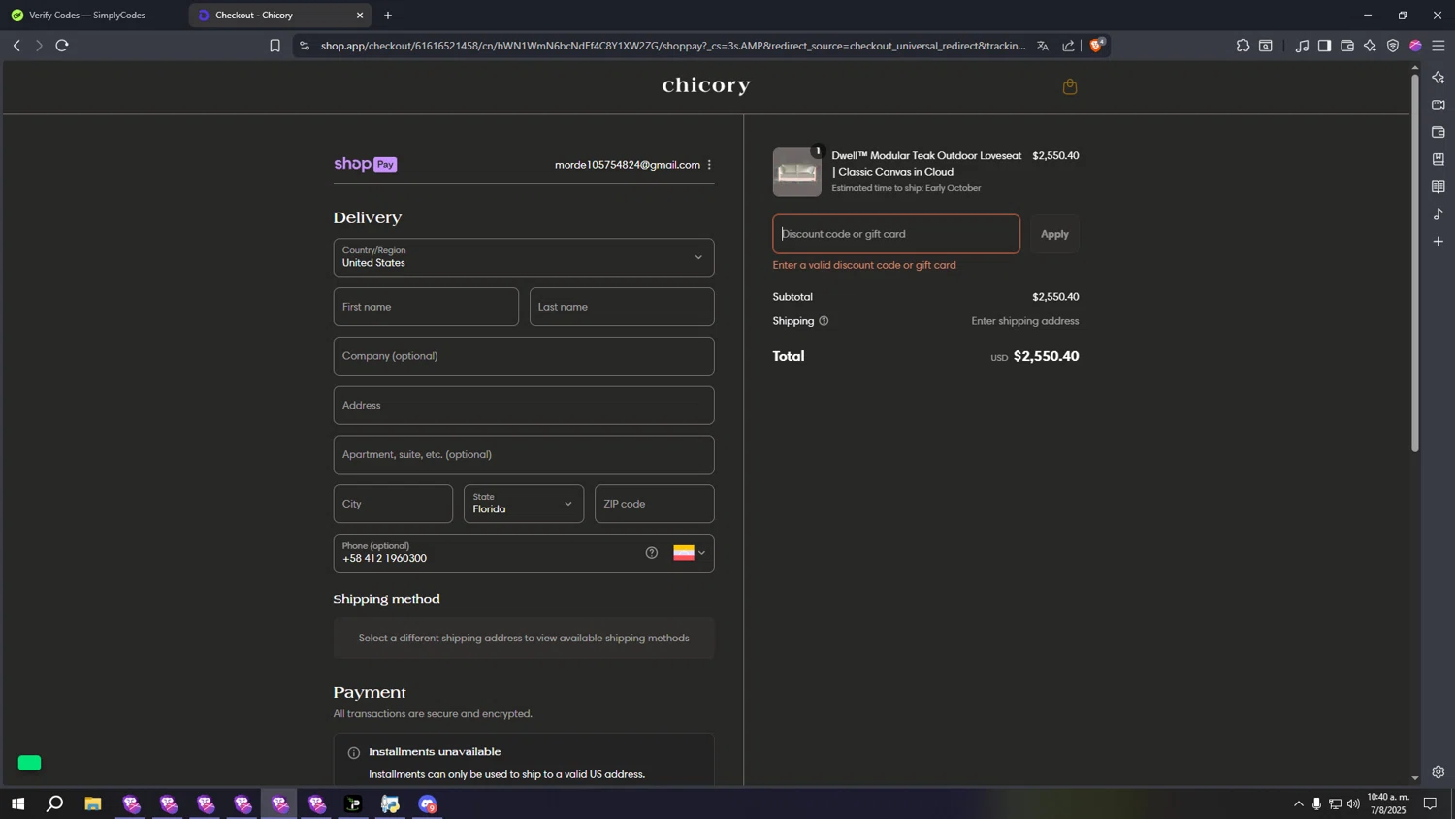Click the chicory store logo

point(706,86)
